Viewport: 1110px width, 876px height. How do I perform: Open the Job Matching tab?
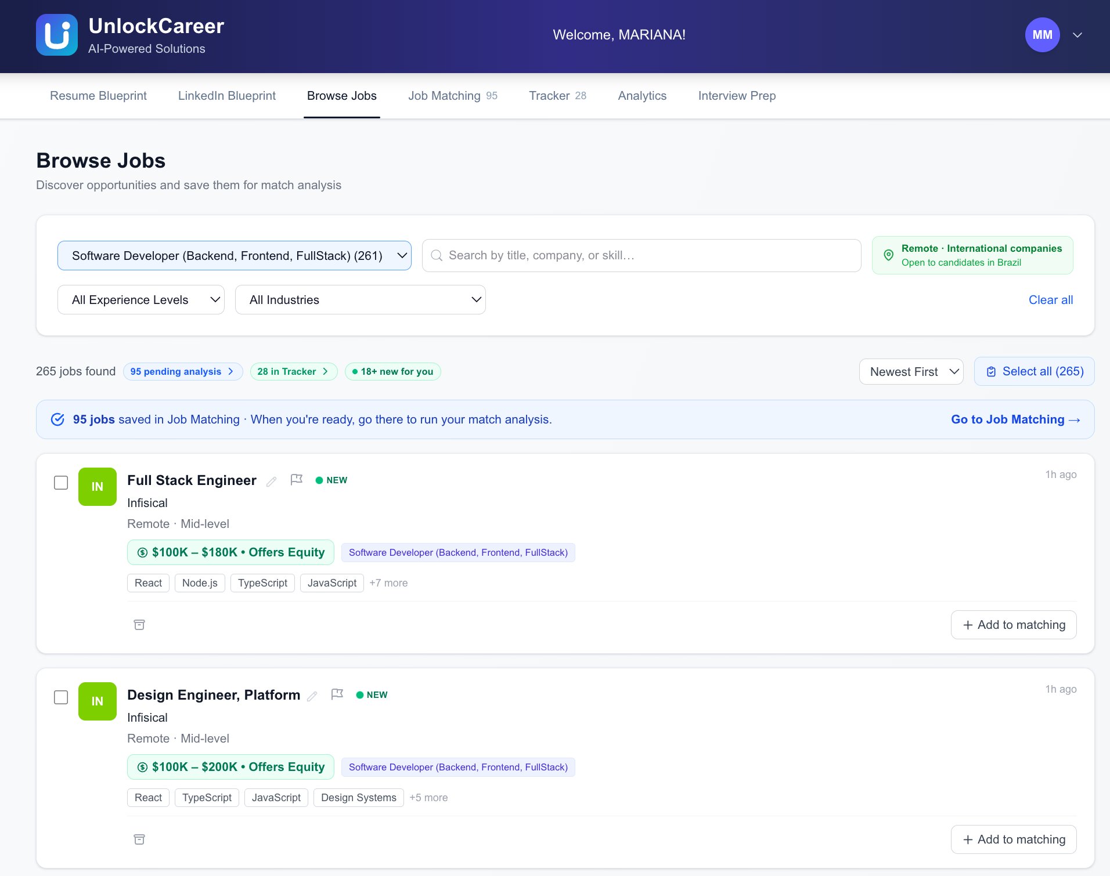pos(453,96)
